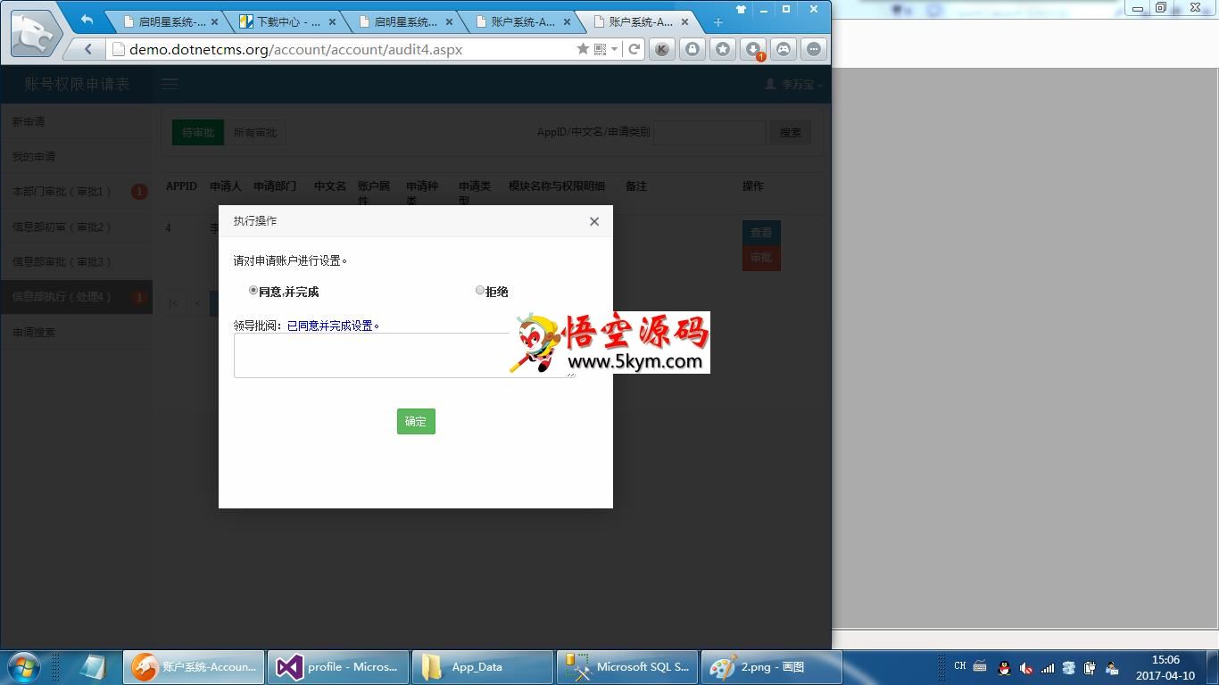Open 新申请 in sidebar
Viewport: 1219px width, 685px height.
click(76, 121)
